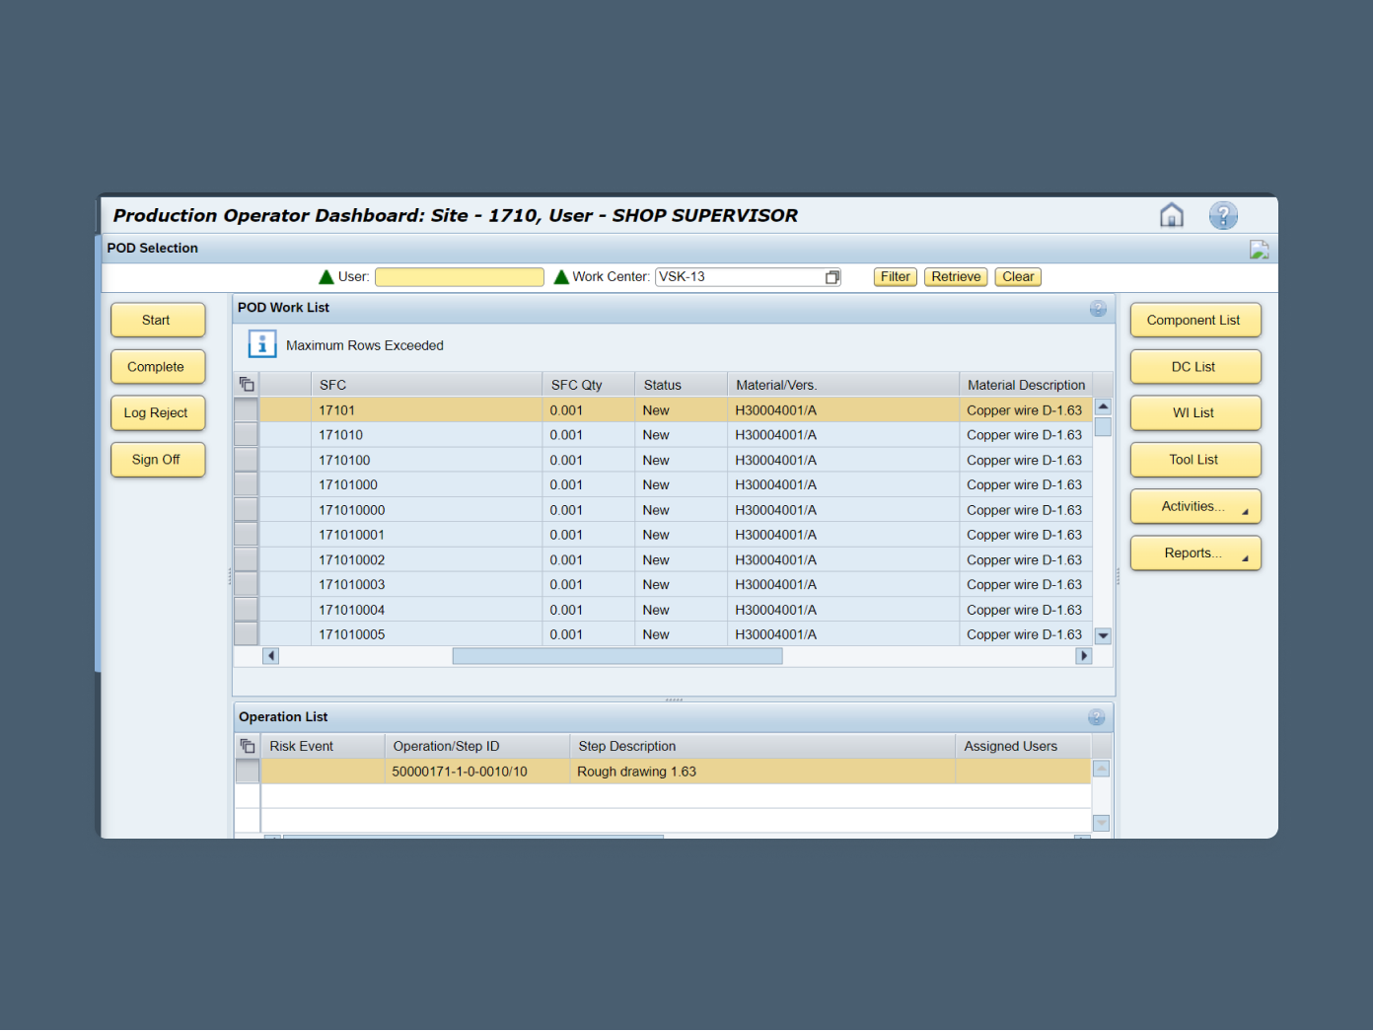The width and height of the screenshot is (1374, 1031).
Task: Click the POD Work List scroll up arrow
Action: point(1103,406)
